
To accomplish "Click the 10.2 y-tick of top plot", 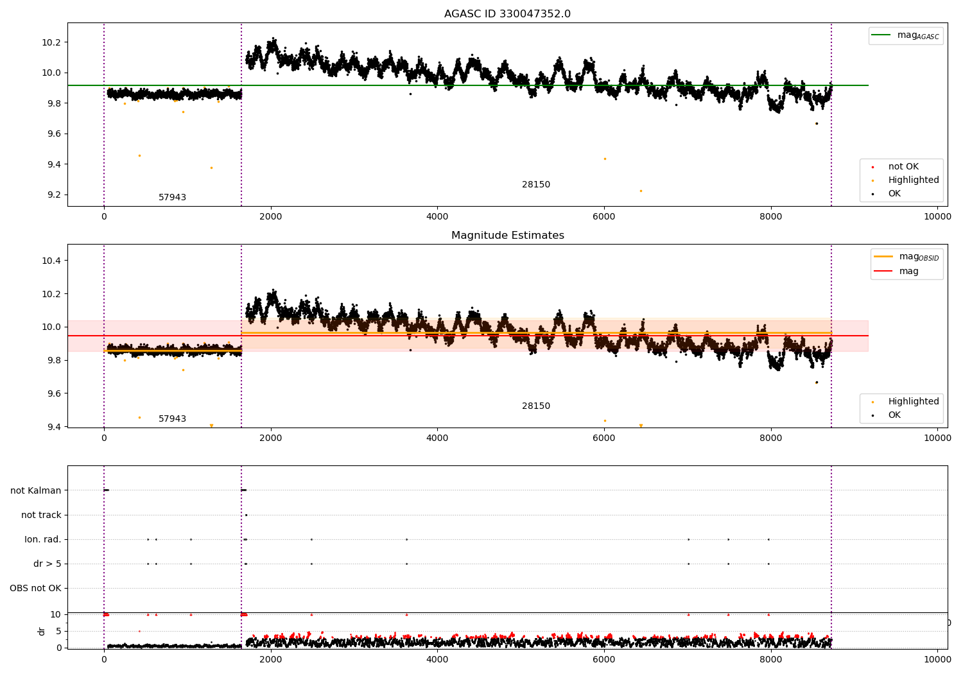I will click(51, 42).
